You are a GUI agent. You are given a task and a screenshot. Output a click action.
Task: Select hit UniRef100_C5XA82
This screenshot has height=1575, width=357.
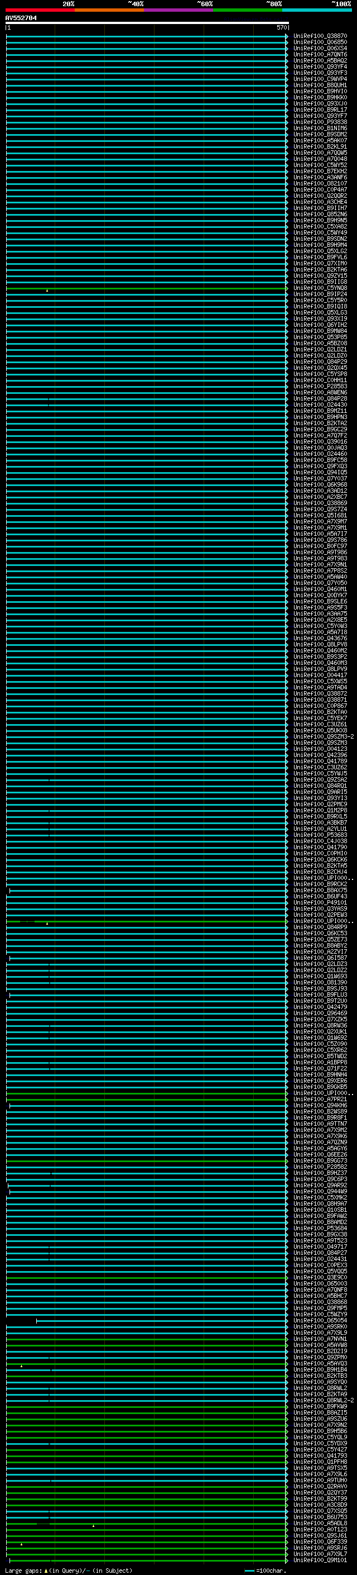tap(320, 226)
